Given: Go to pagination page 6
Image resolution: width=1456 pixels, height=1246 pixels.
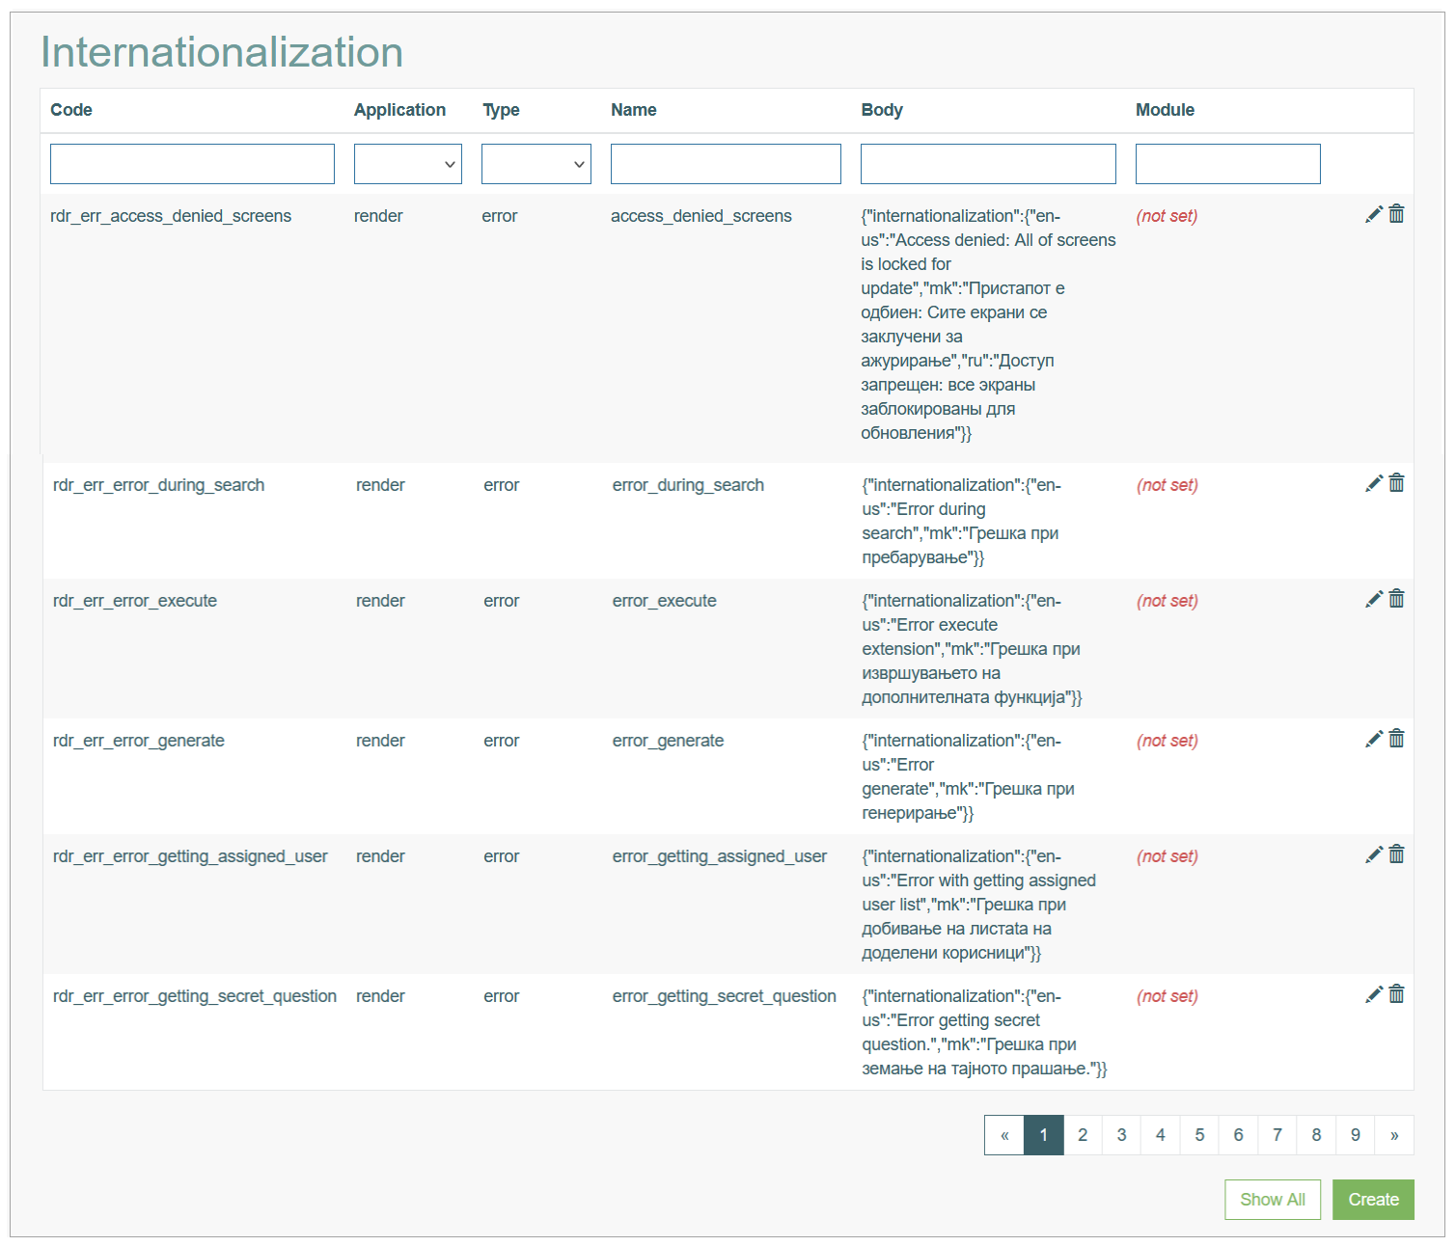Looking at the screenshot, I should (x=1239, y=1135).
